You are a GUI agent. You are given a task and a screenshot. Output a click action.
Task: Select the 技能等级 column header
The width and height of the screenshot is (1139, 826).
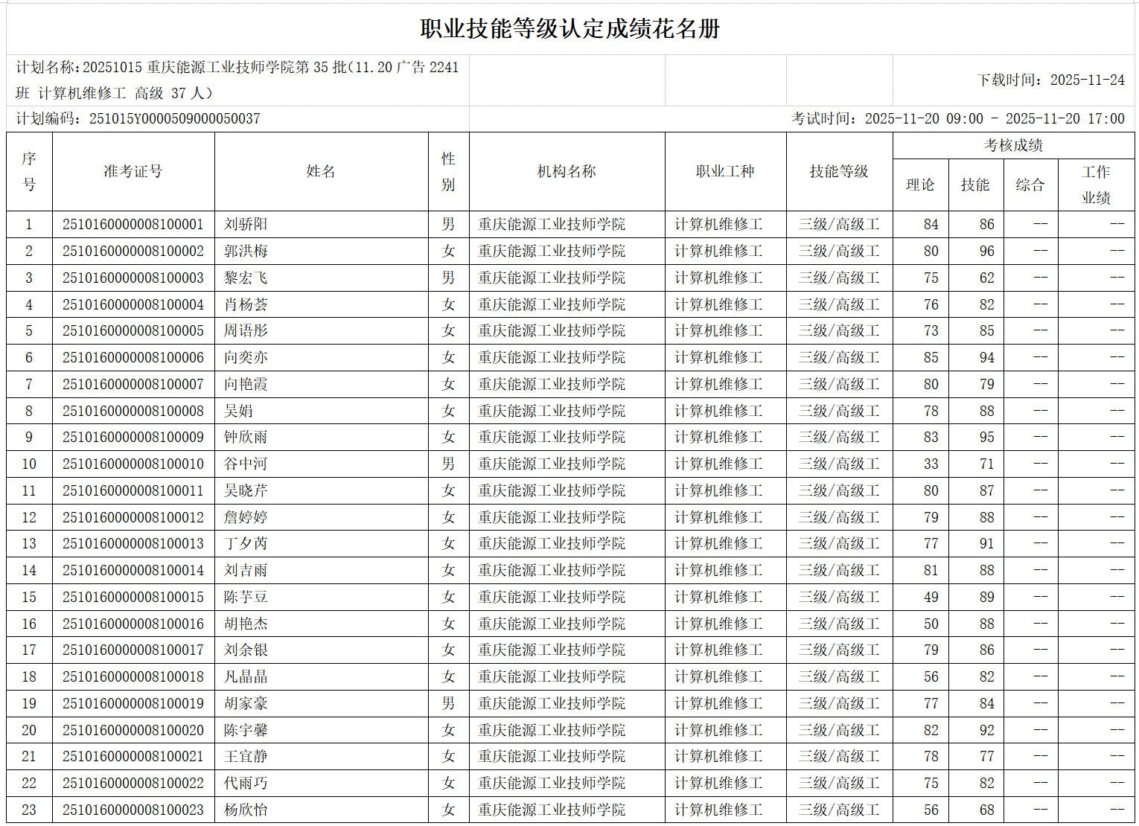[839, 172]
